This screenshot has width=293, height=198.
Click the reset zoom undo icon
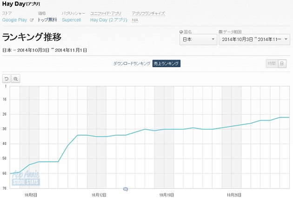pos(7,79)
